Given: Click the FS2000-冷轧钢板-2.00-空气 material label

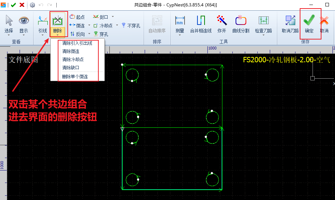Looking at the screenshot, I should click(x=287, y=60).
